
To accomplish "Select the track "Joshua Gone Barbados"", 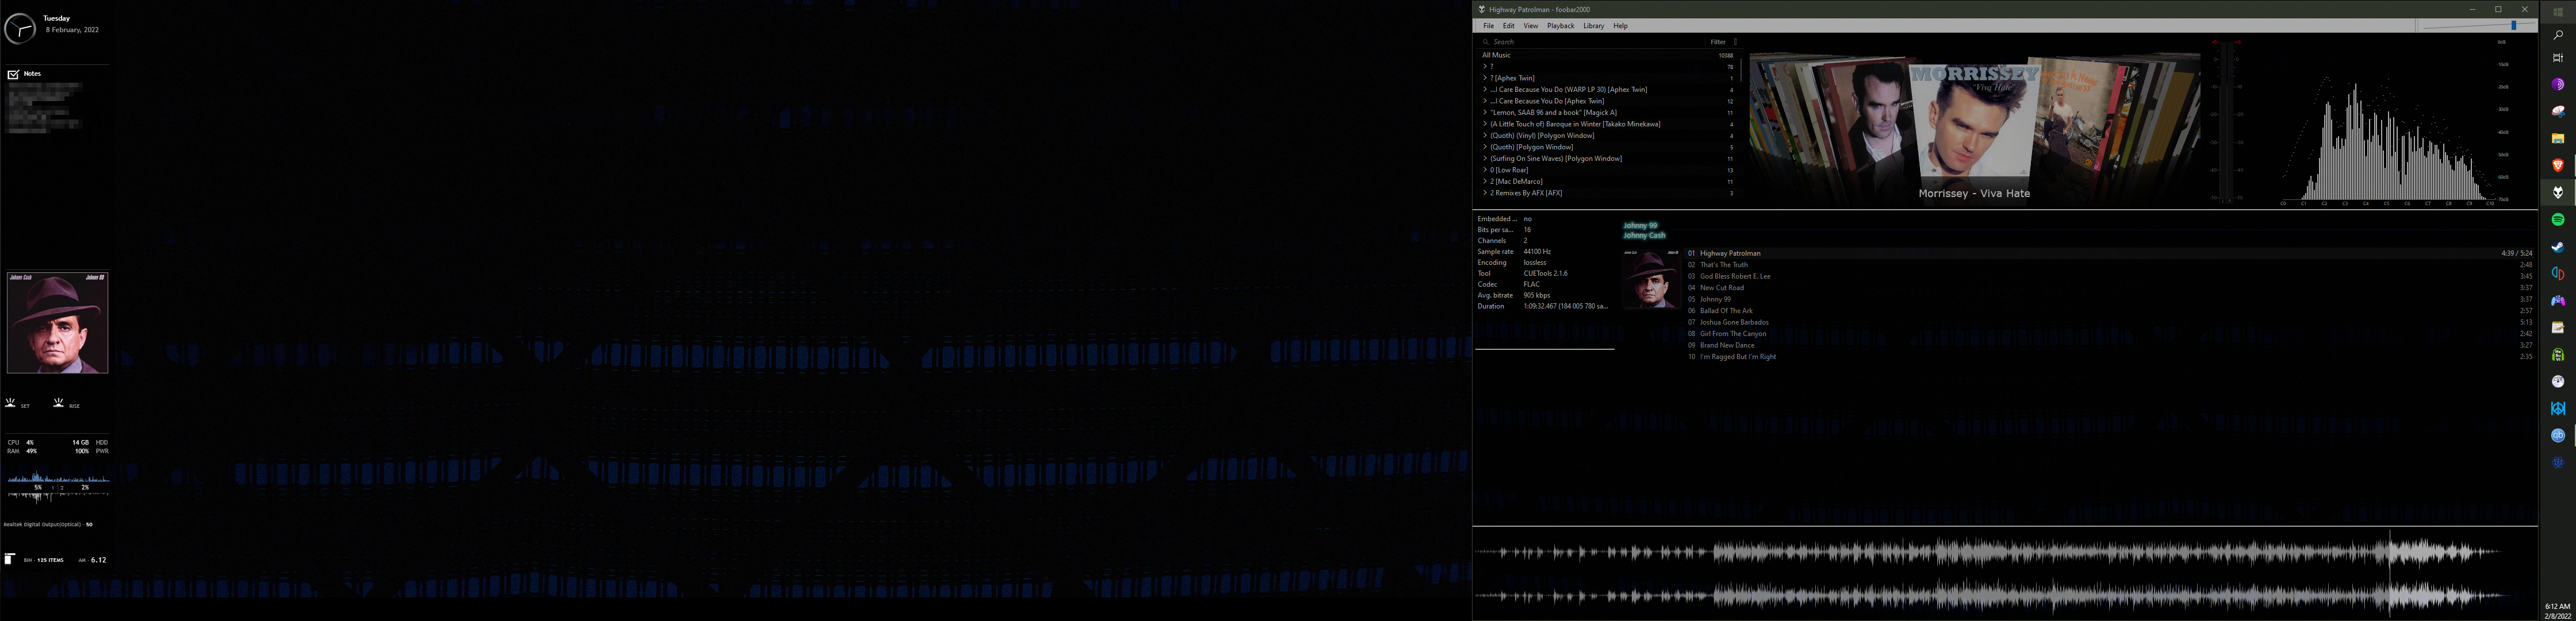I will tap(1734, 322).
